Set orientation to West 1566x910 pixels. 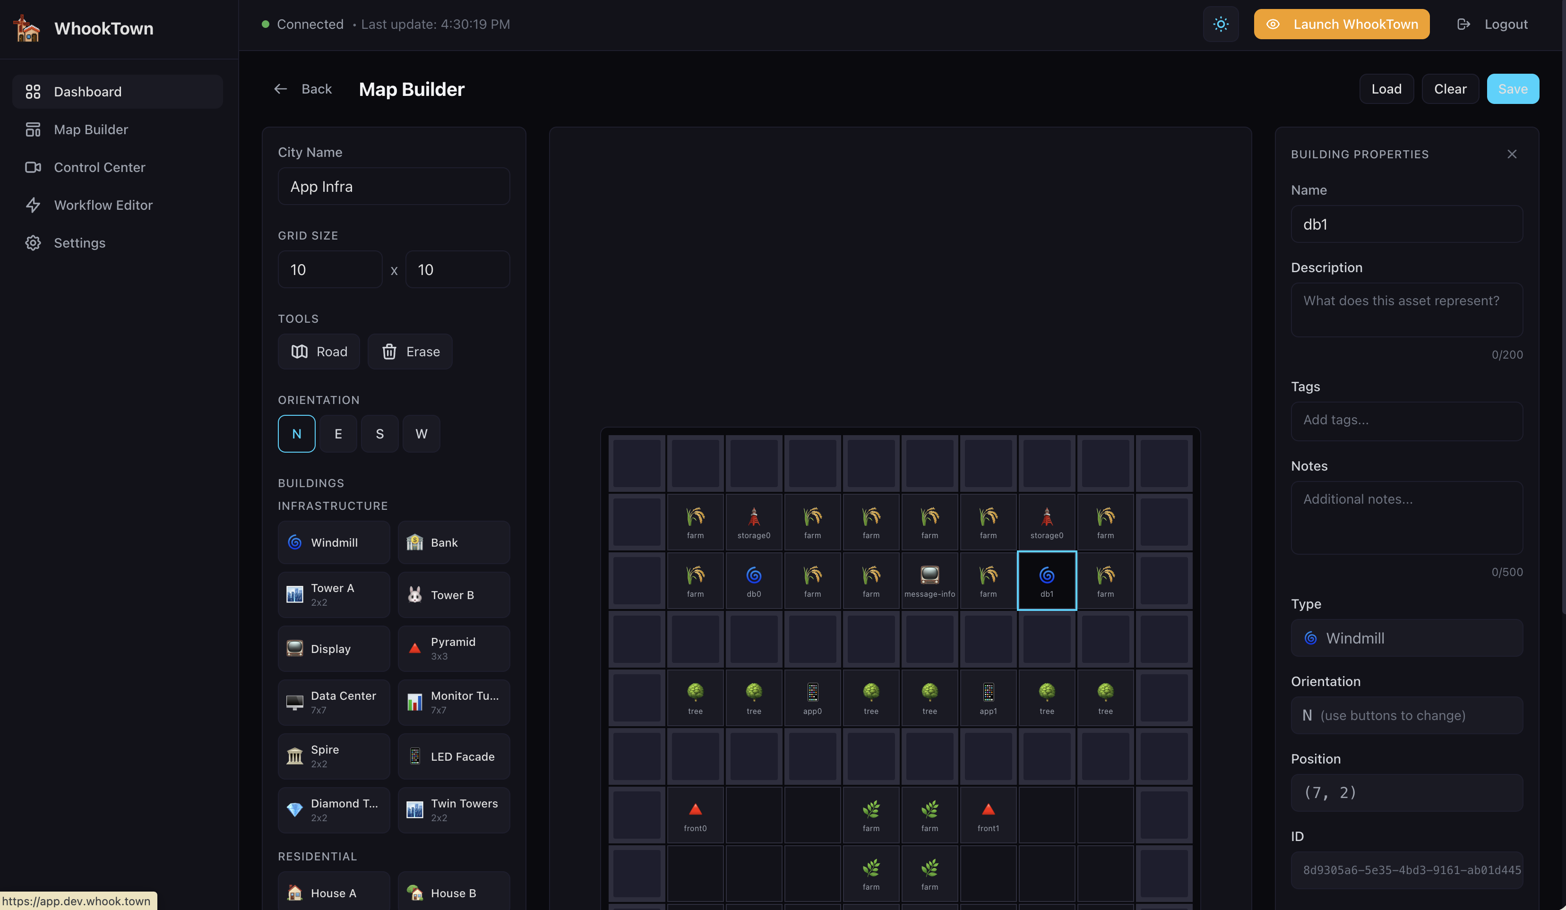[x=422, y=434]
